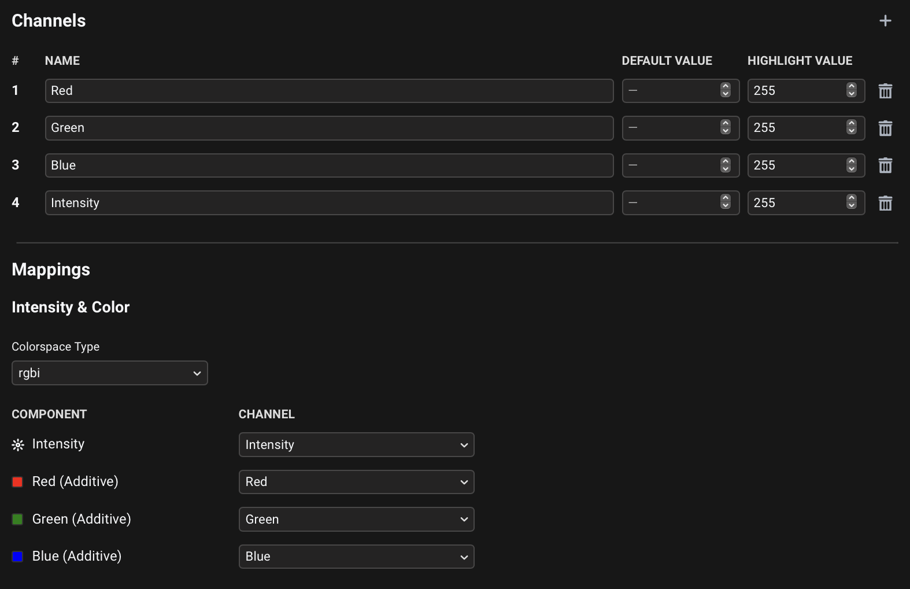Screen dimensions: 910x589
Task: Click the red color square for Red (Additive)
Action: tap(17, 482)
